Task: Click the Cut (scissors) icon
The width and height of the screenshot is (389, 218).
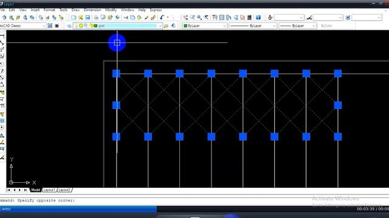Action: click(126, 18)
